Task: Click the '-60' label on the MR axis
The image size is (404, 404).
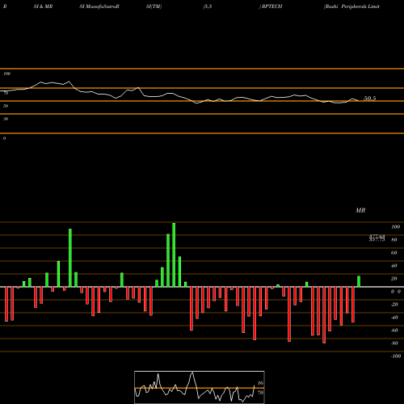Action: tap(394, 330)
